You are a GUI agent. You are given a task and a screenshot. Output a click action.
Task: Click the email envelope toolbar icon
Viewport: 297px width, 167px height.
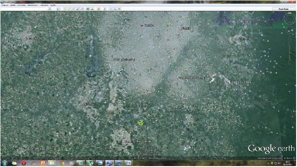[x=111, y=9]
